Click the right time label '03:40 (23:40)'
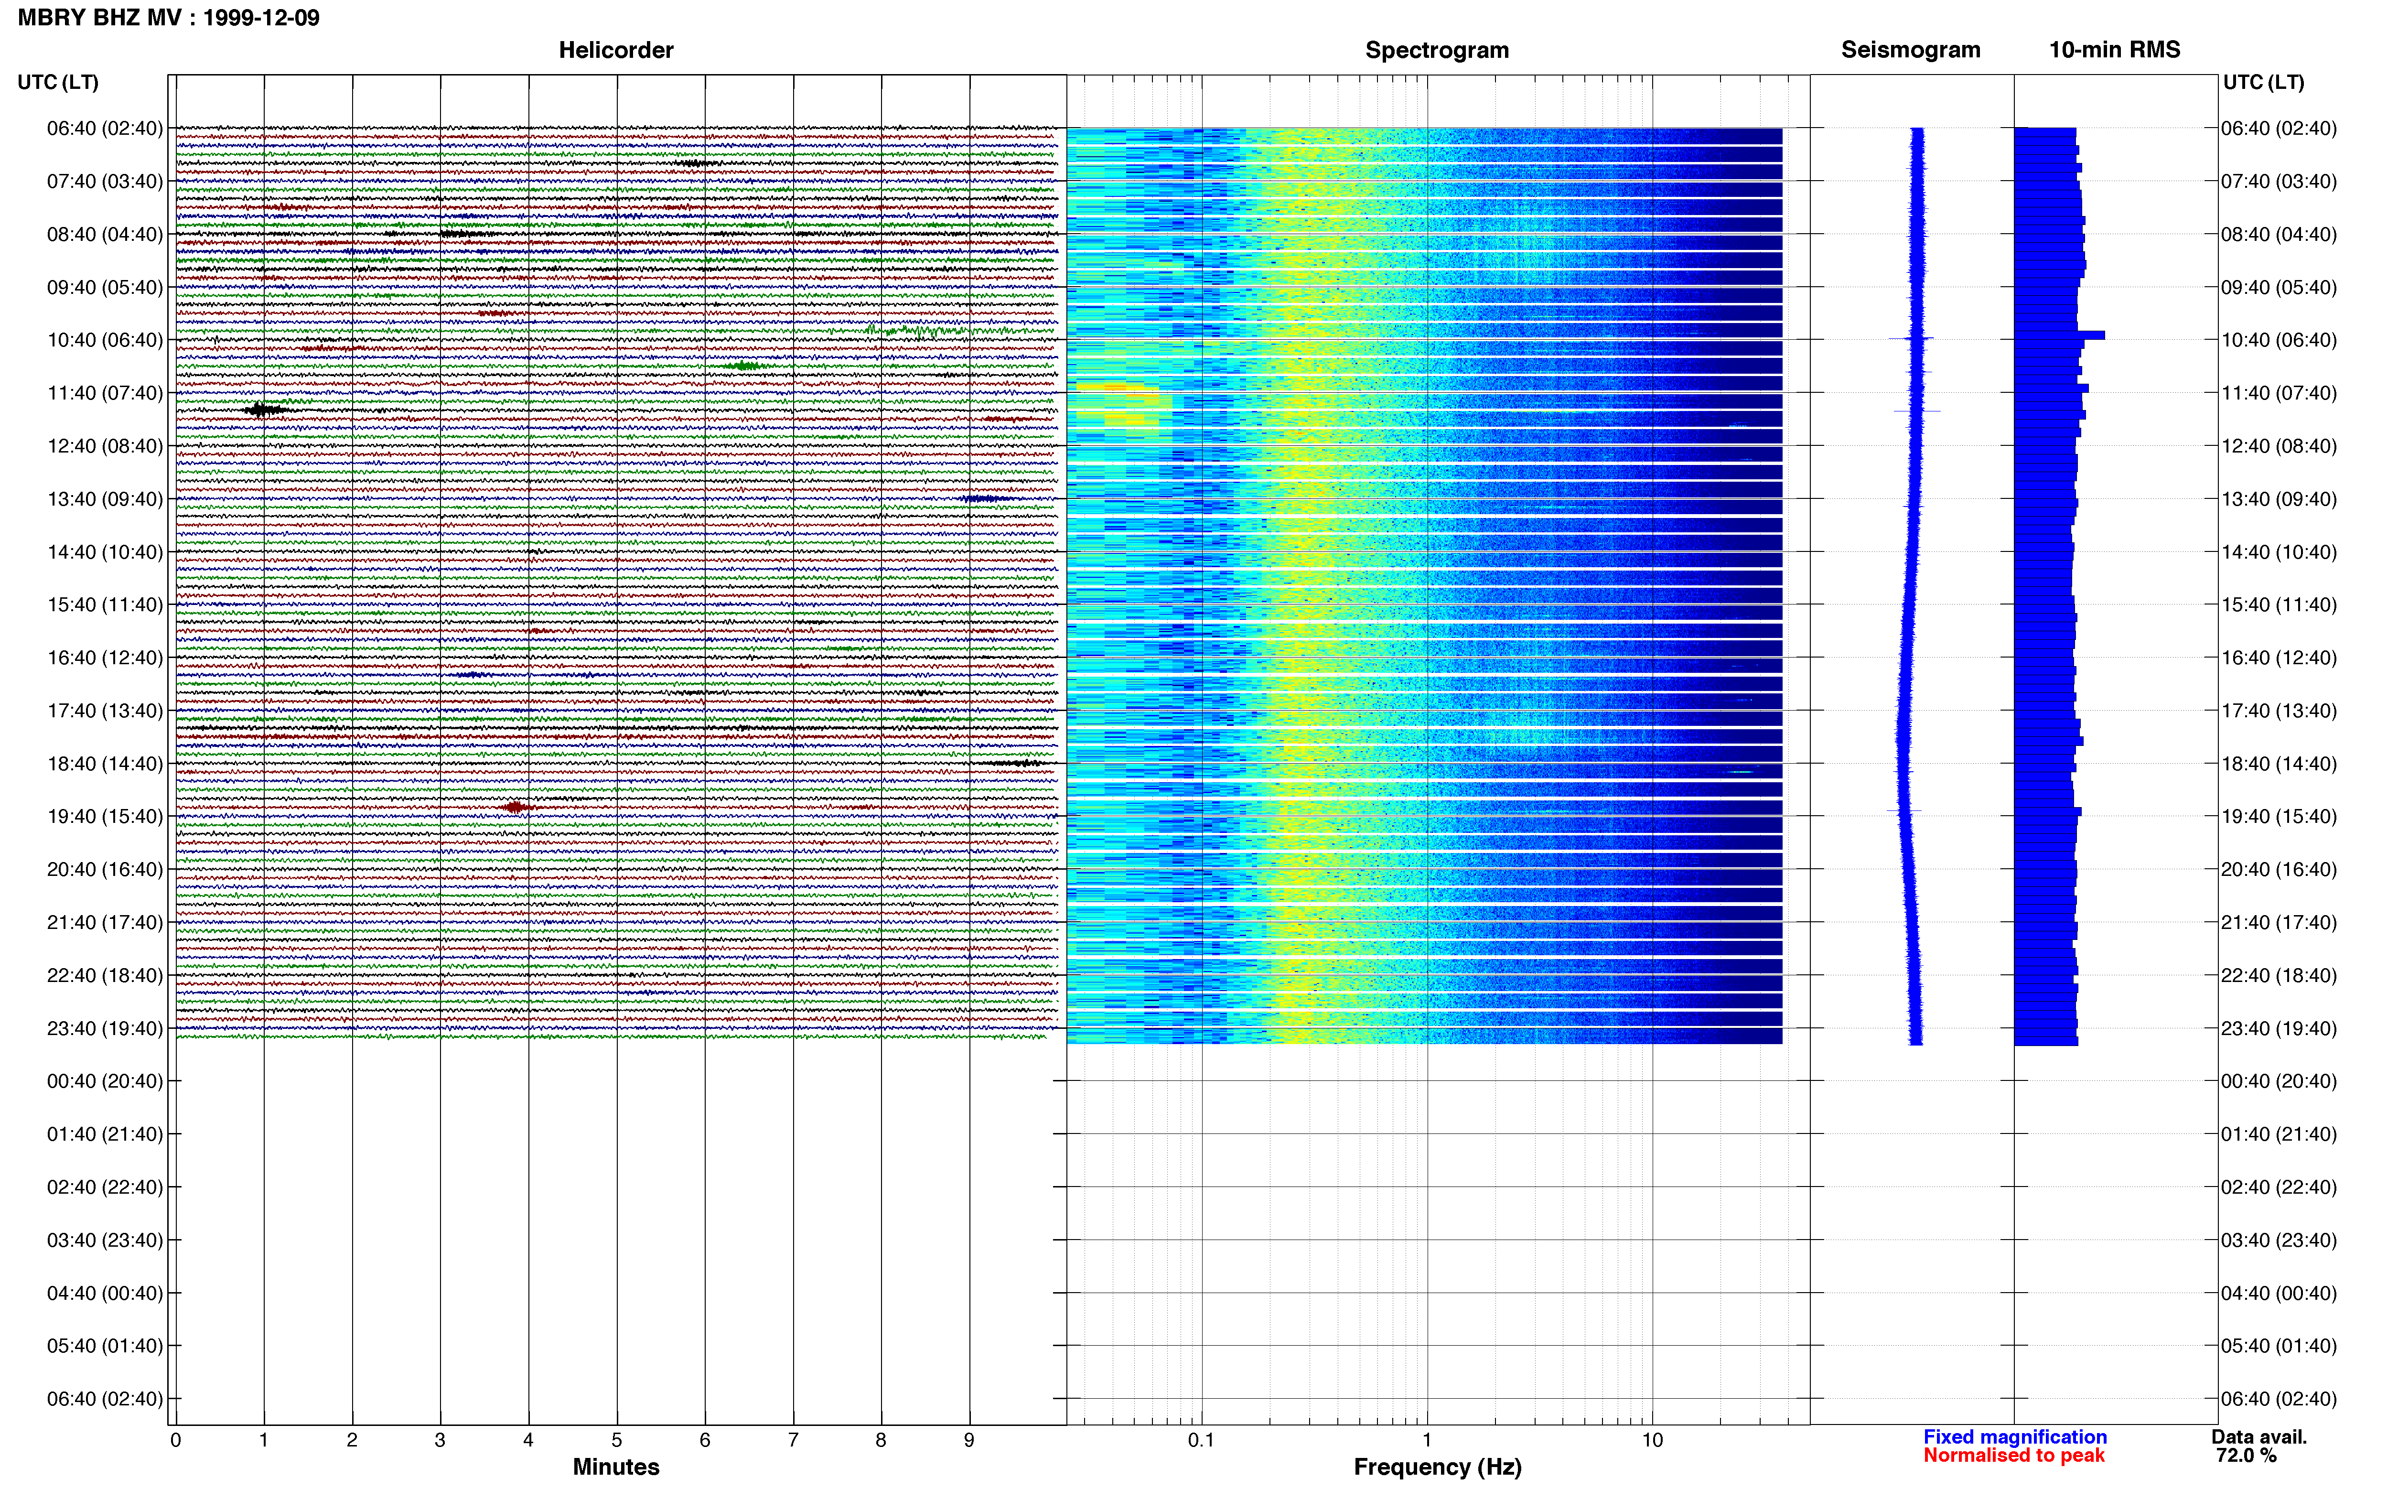This screenshot has width=2398, height=1500. (x=2279, y=1240)
